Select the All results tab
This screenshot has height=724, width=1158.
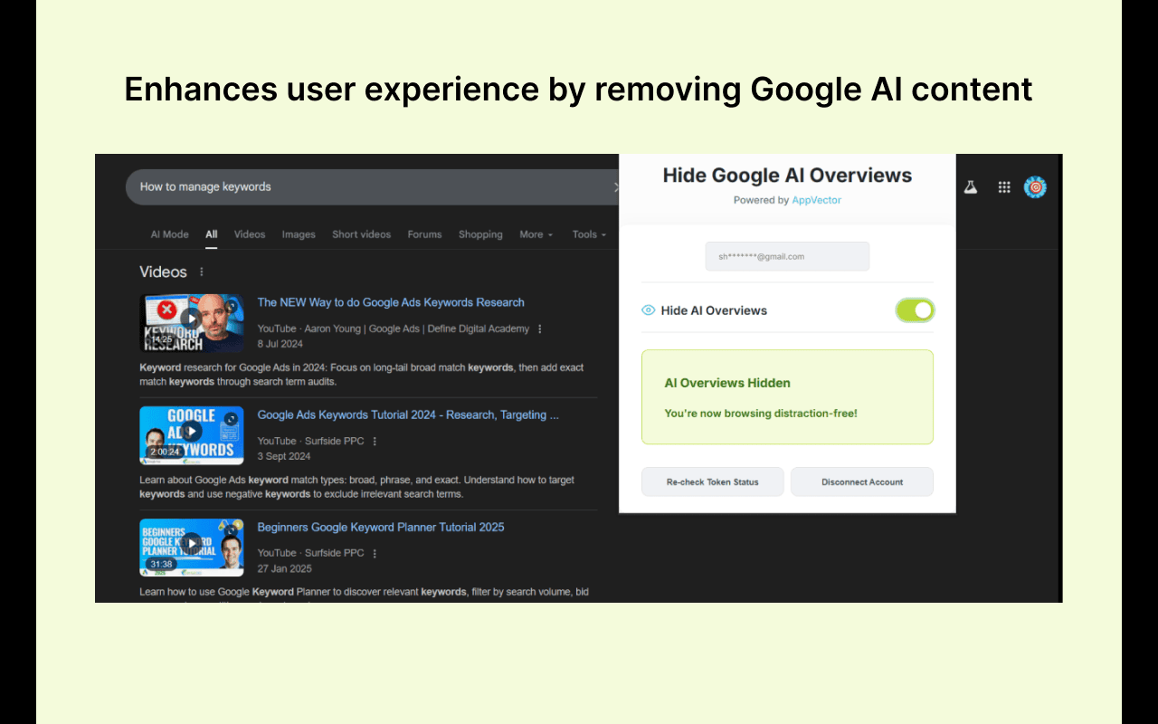pos(211,234)
